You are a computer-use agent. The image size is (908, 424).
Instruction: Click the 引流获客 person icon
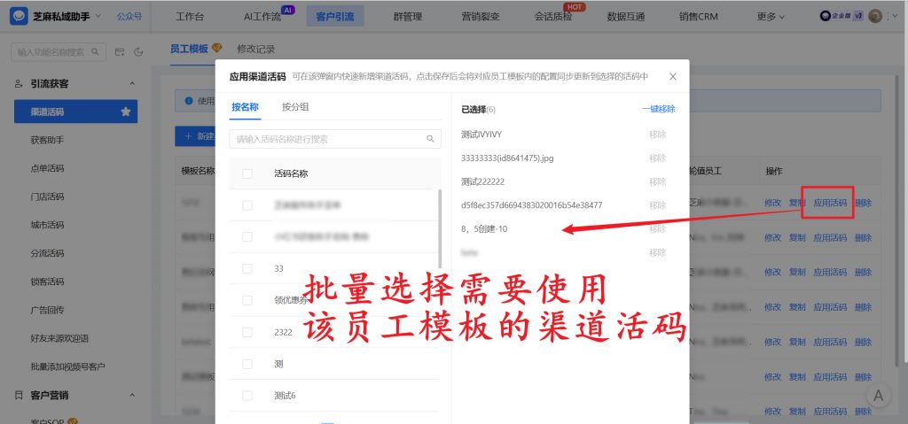[19, 84]
